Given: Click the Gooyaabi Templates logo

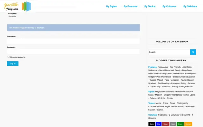Looking at the screenshot, I should click(x=17, y=6).
